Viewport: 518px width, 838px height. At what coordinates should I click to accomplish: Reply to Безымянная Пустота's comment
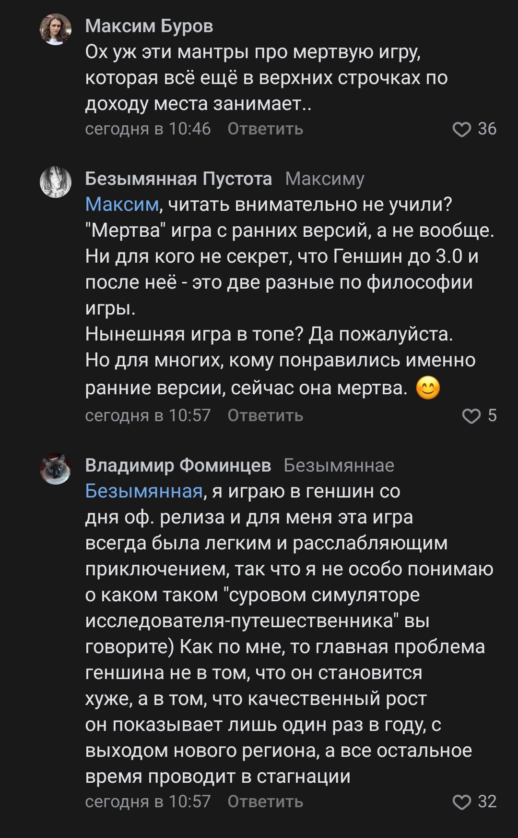coord(265,415)
